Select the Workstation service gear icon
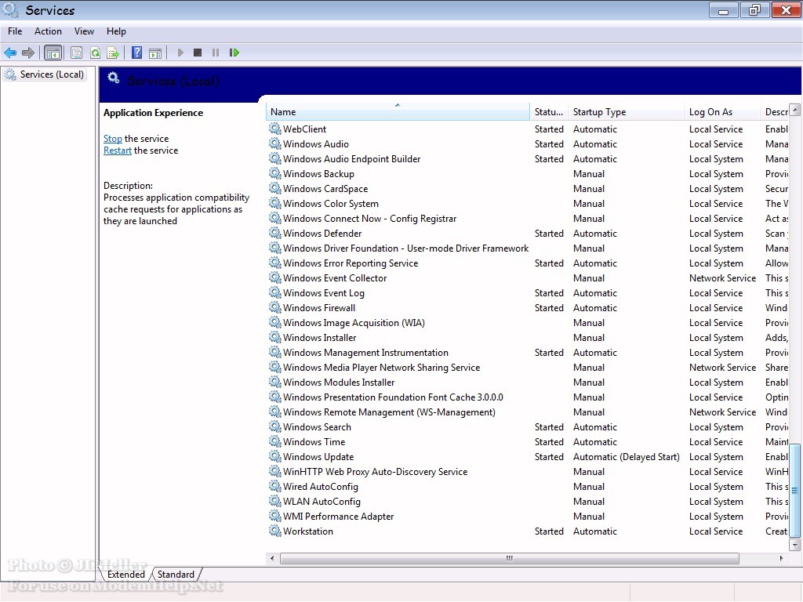This screenshot has height=602, width=803. tap(275, 531)
